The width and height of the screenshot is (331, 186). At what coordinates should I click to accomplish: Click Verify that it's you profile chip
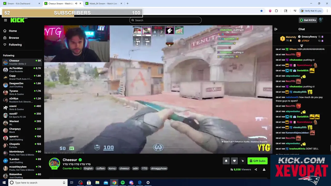click(311, 11)
